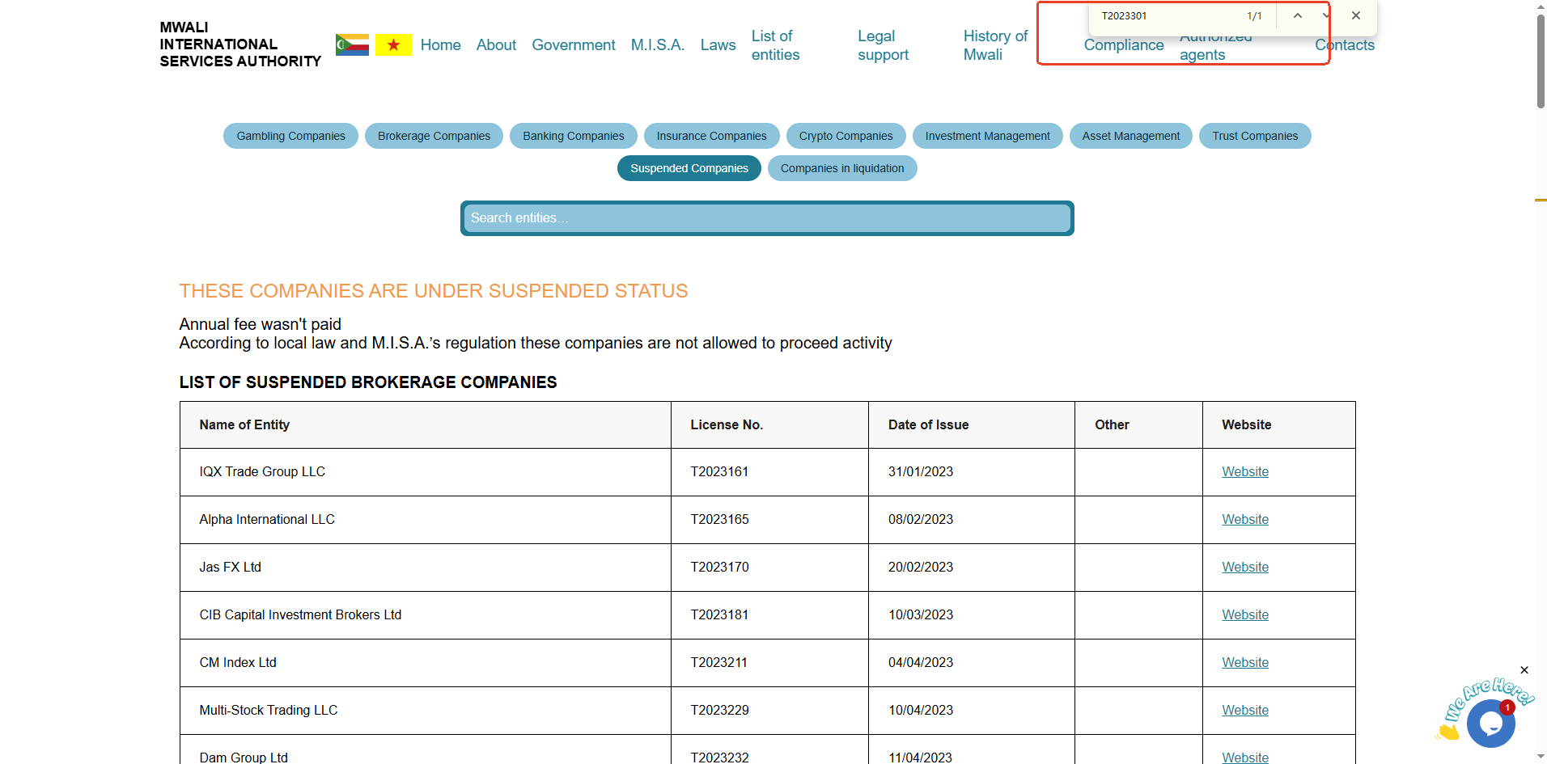The height and width of the screenshot is (764, 1547).
Task: Click the Search entities input field
Action: (766, 218)
